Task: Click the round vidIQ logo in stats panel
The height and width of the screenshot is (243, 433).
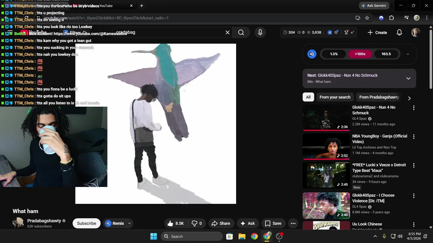Action: (312, 54)
